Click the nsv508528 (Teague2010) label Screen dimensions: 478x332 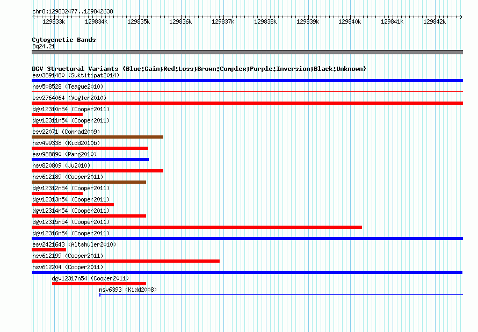[x=68, y=86]
